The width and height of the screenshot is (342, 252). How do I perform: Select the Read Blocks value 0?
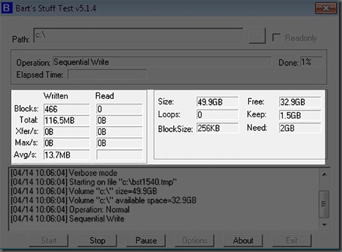120,109
